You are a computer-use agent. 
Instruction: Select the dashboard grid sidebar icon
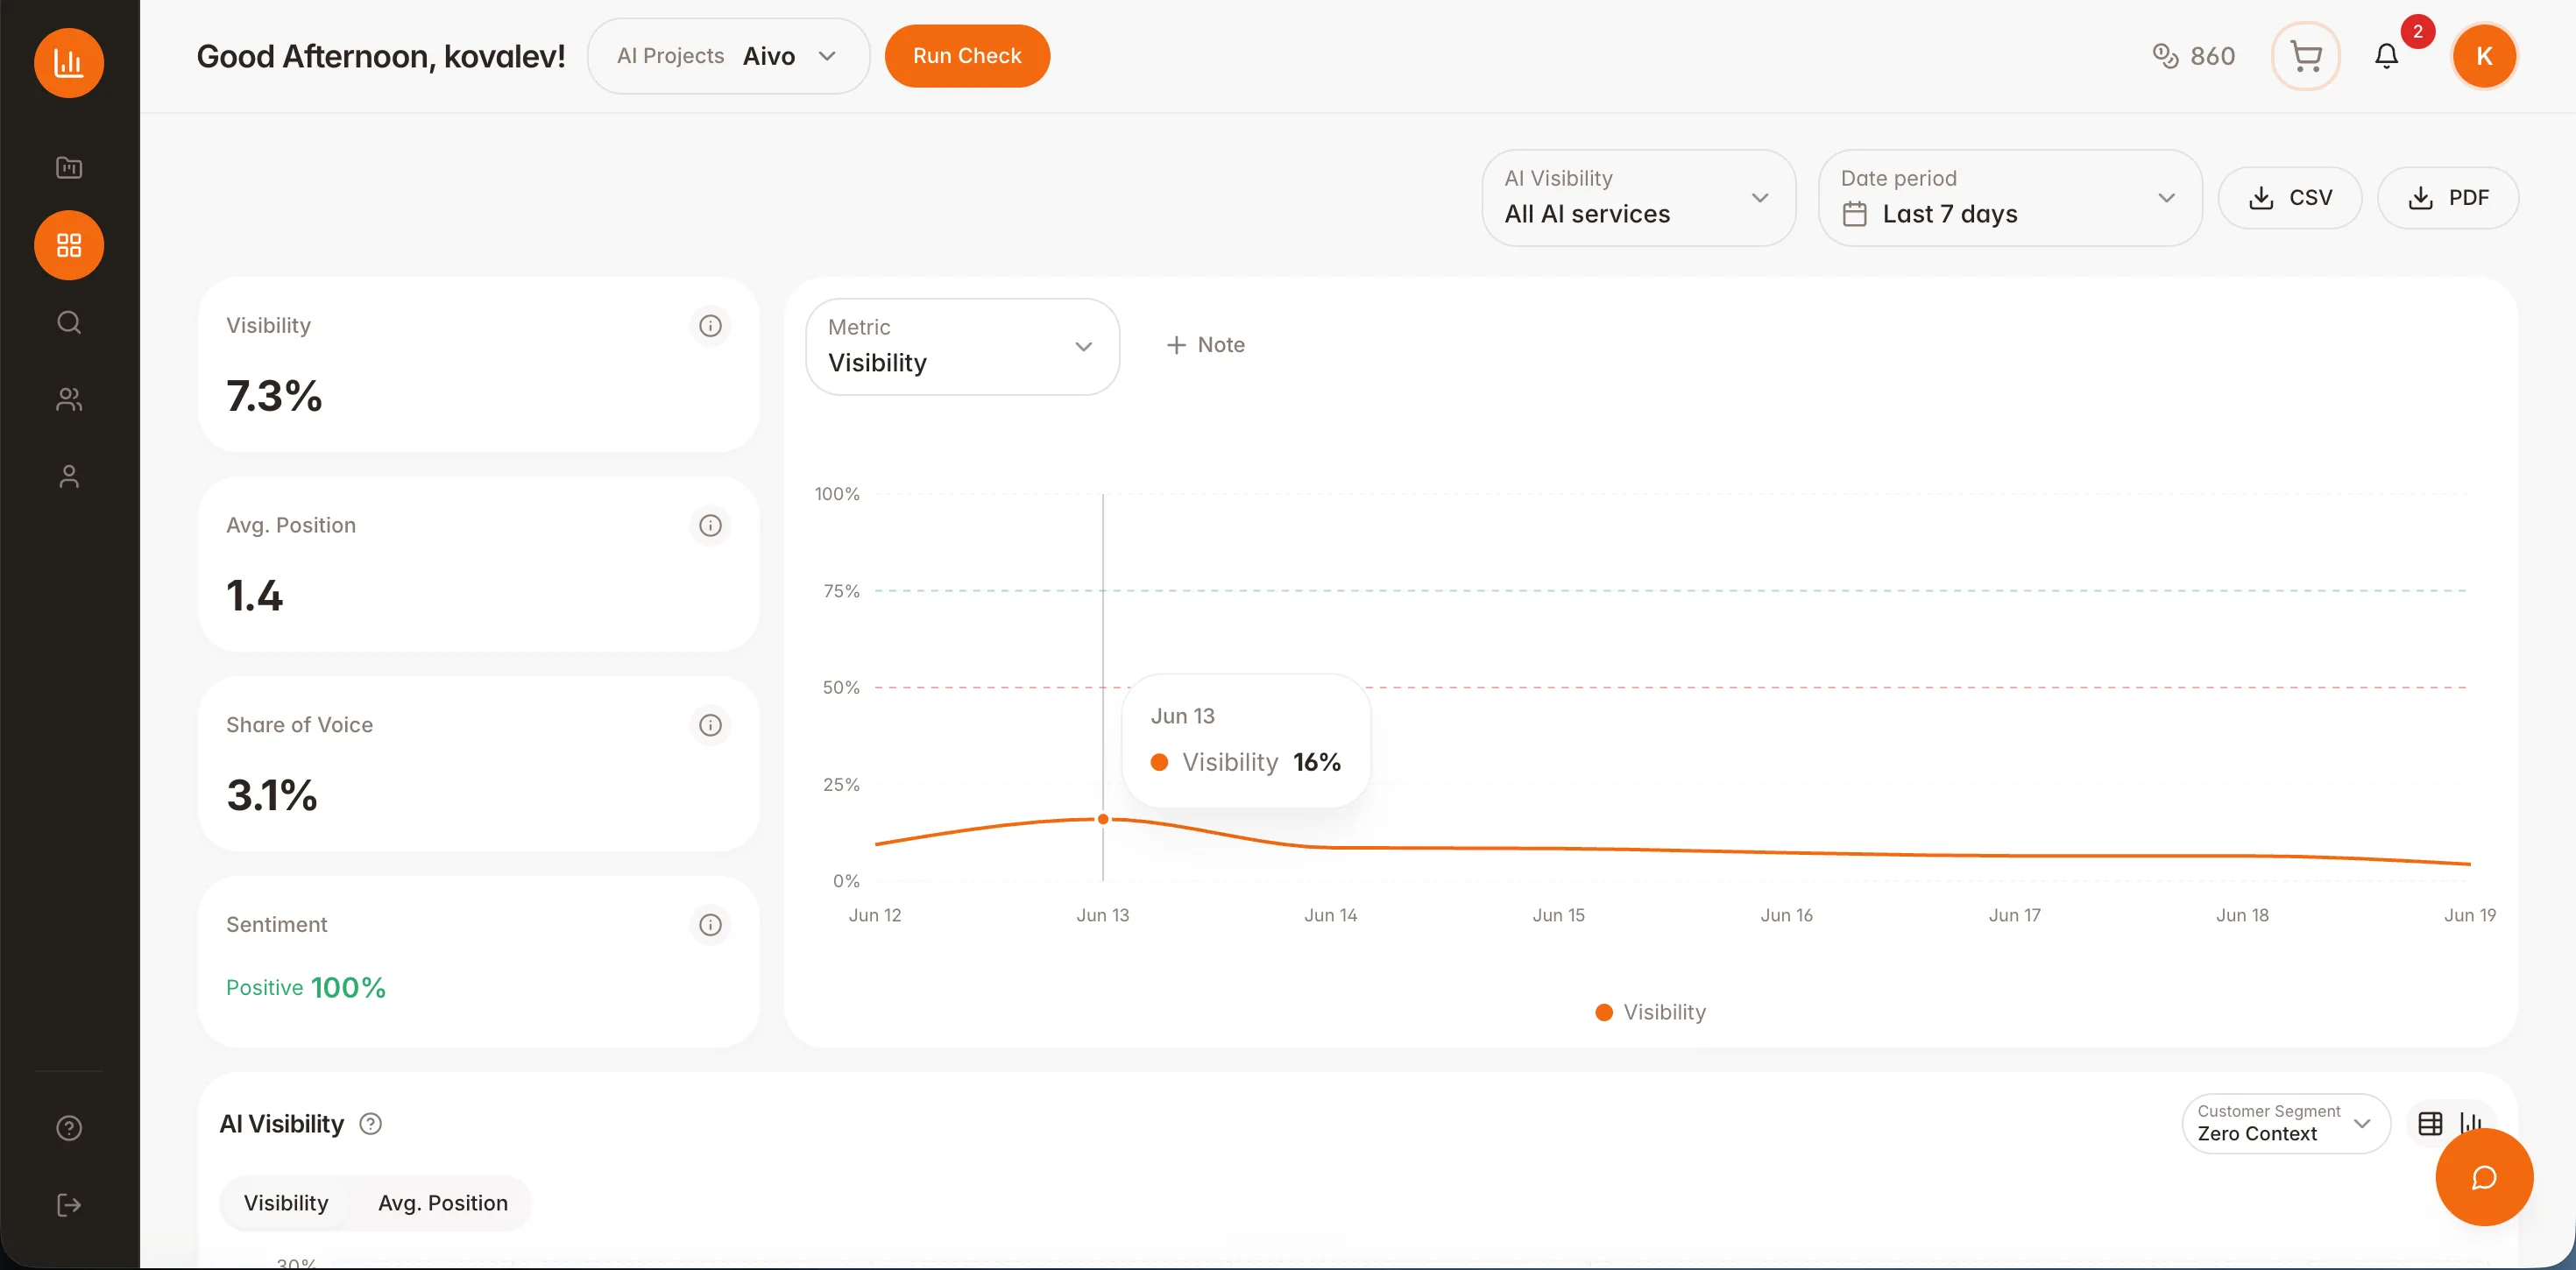[69, 245]
